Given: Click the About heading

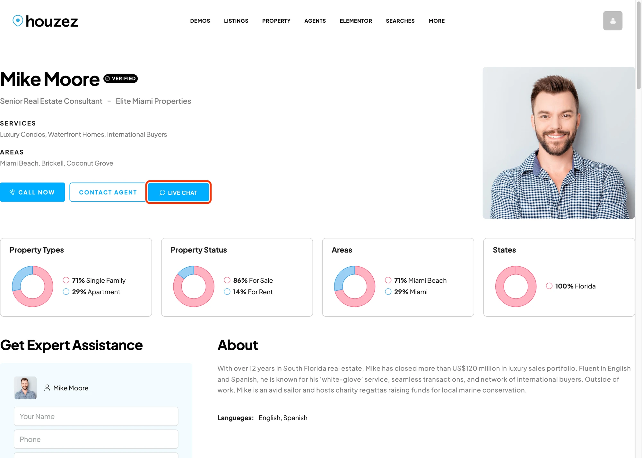Looking at the screenshot, I should [238, 345].
